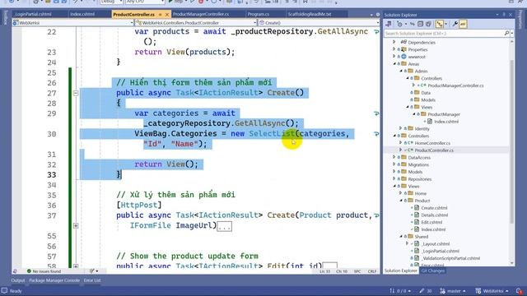The width and height of the screenshot is (527, 296).
Task: Click the Create.cshtml file icon
Action: [x=417, y=208]
